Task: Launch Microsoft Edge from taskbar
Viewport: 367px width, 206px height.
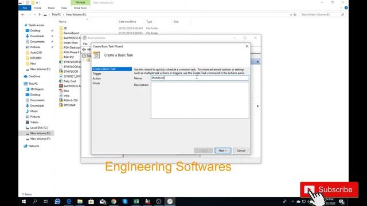Action: pos(69,201)
